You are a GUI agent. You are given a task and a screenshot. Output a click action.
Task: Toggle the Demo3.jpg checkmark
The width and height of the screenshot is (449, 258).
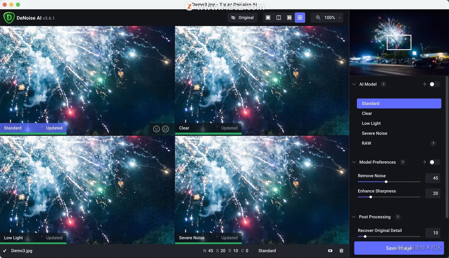[5, 251]
